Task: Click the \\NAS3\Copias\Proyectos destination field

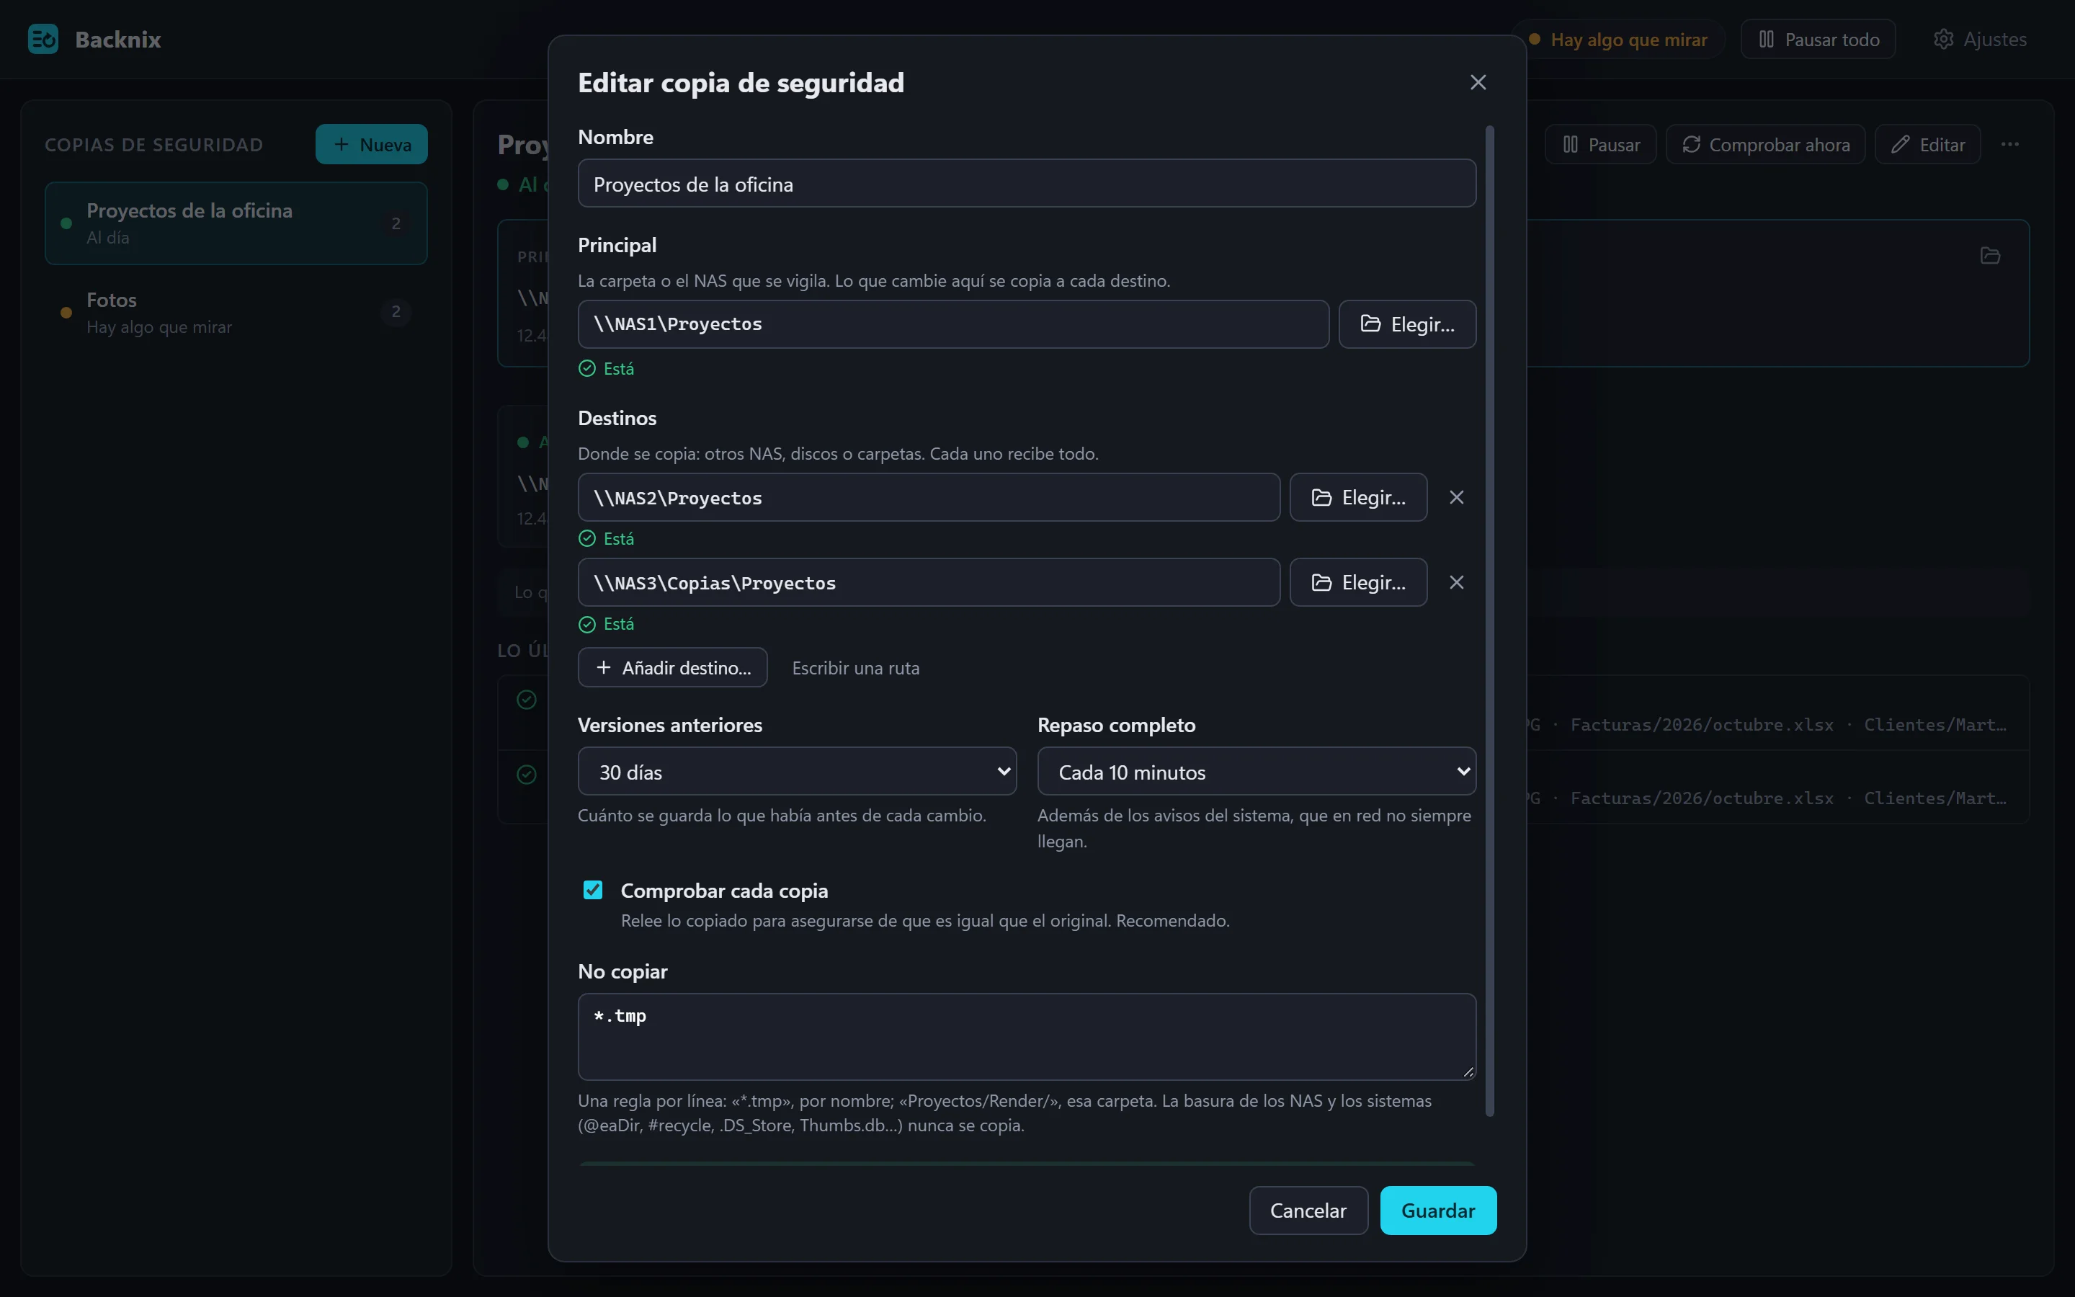Action: [x=929, y=582]
